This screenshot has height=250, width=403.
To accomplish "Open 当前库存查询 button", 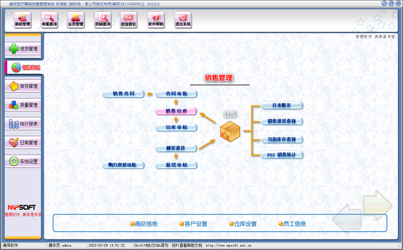I will 282,139.
